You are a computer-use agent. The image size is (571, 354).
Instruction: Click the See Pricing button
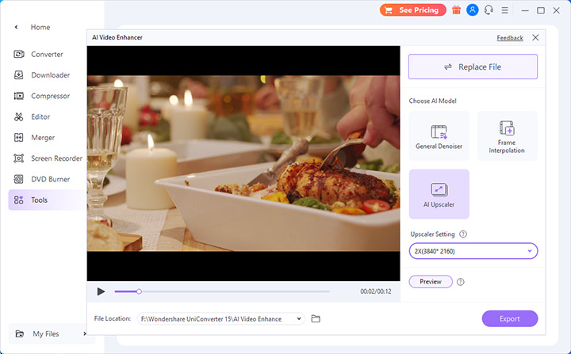413,10
